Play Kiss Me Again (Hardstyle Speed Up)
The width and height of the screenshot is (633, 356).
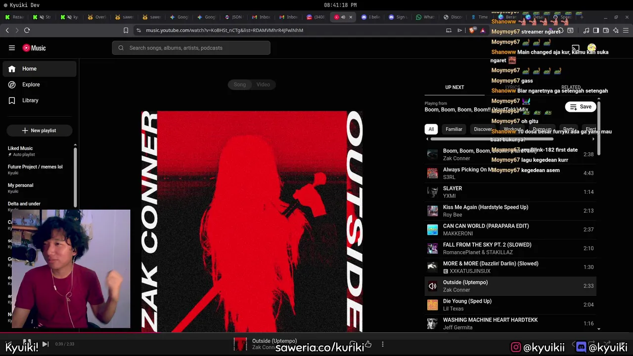[x=510, y=211]
